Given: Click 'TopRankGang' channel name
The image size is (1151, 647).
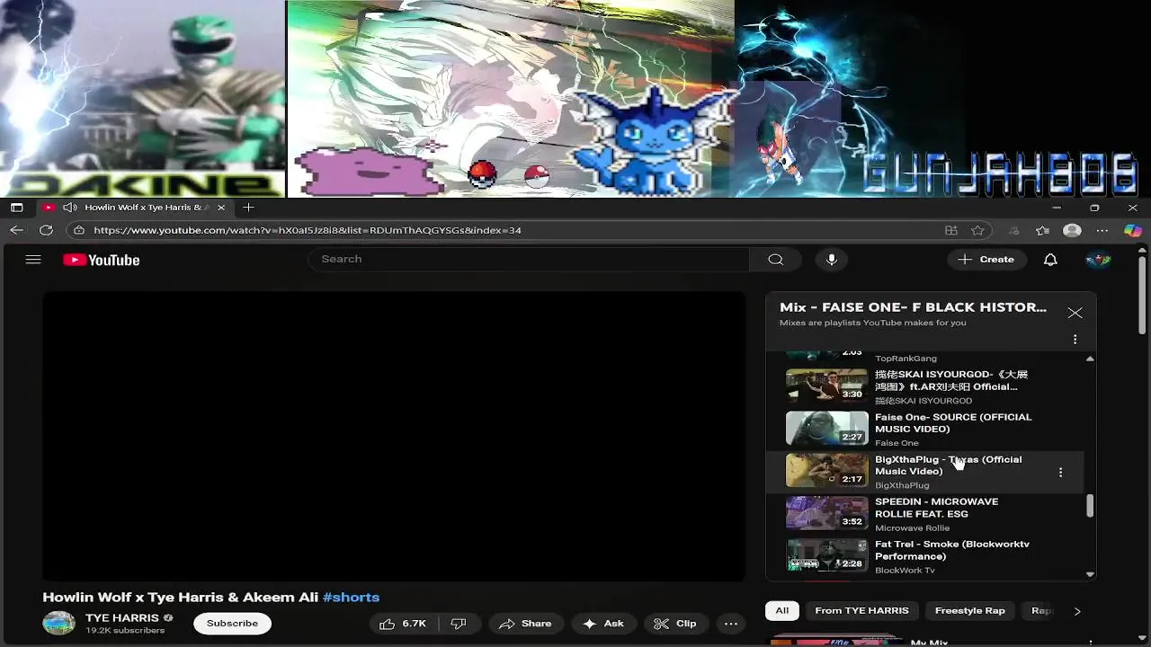Looking at the screenshot, I should click(906, 359).
